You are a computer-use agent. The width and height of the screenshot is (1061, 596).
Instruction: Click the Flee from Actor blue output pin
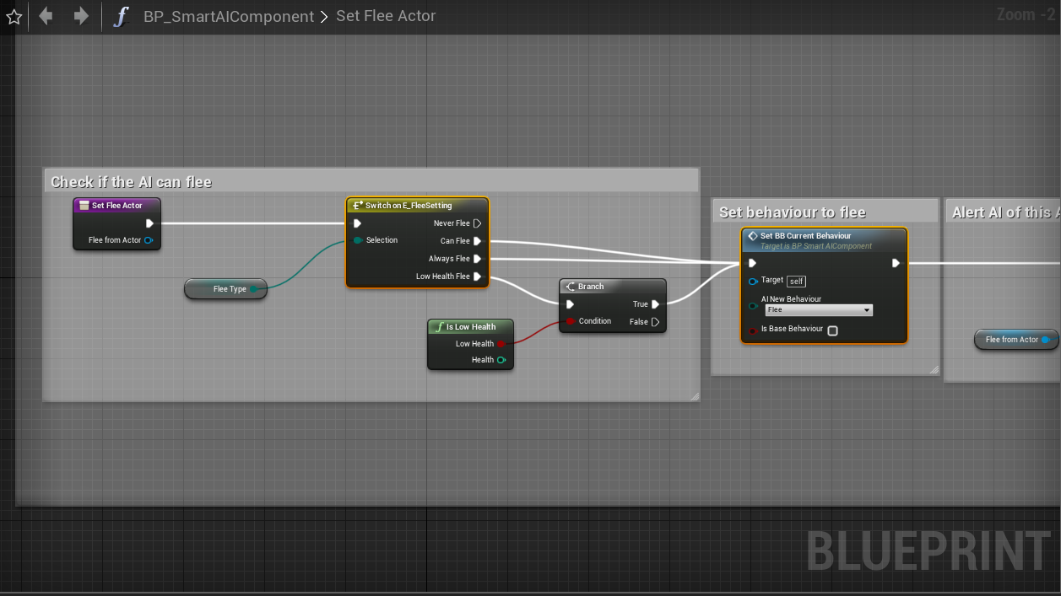(x=149, y=240)
